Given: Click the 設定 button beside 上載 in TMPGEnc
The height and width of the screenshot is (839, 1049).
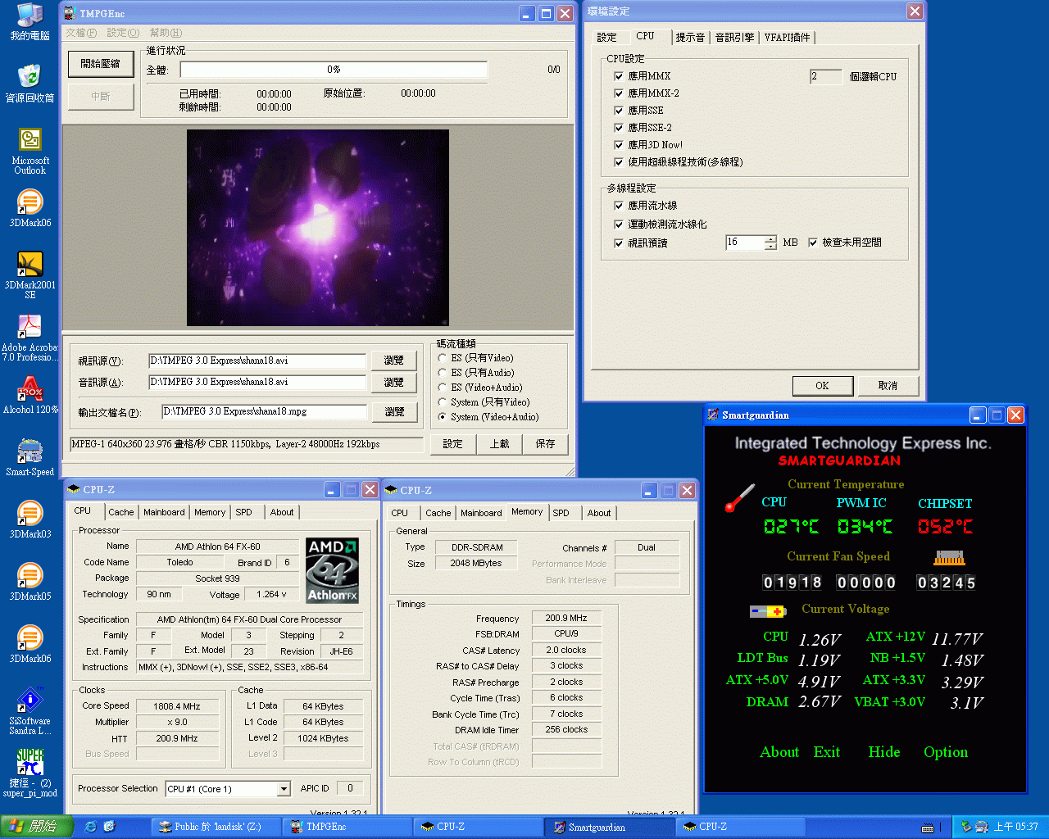Looking at the screenshot, I should pyautogui.click(x=452, y=444).
